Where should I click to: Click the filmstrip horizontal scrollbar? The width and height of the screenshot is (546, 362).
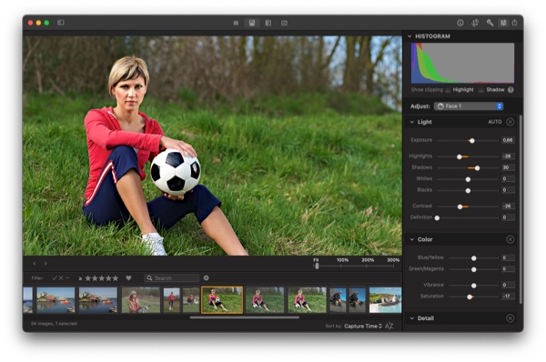(x=245, y=317)
